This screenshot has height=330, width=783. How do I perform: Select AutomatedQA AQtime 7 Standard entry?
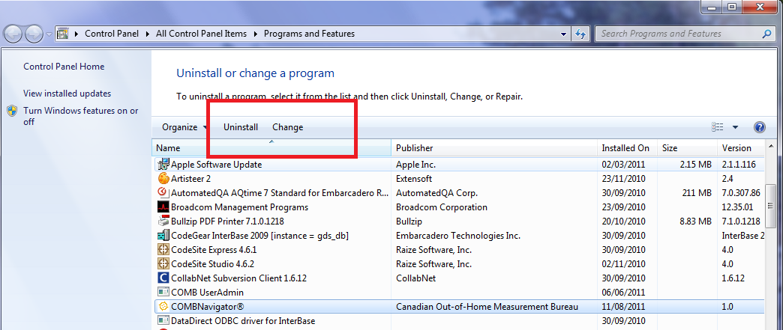click(280, 192)
